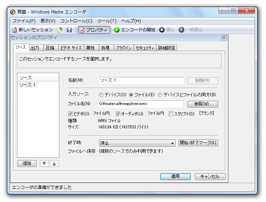Switch to the 処理 tab

106,48
